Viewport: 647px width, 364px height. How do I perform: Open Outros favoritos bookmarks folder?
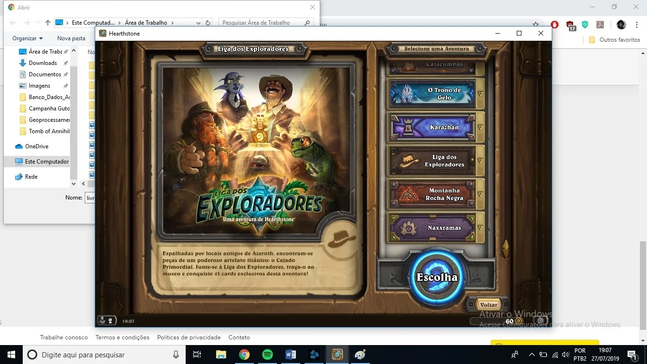coord(614,40)
